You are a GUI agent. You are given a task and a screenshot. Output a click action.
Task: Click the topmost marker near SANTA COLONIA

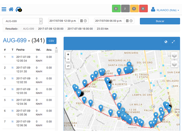point(129,65)
